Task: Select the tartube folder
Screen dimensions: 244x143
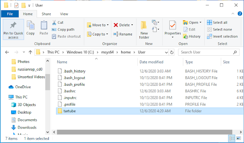Action: click(x=149, y=111)
